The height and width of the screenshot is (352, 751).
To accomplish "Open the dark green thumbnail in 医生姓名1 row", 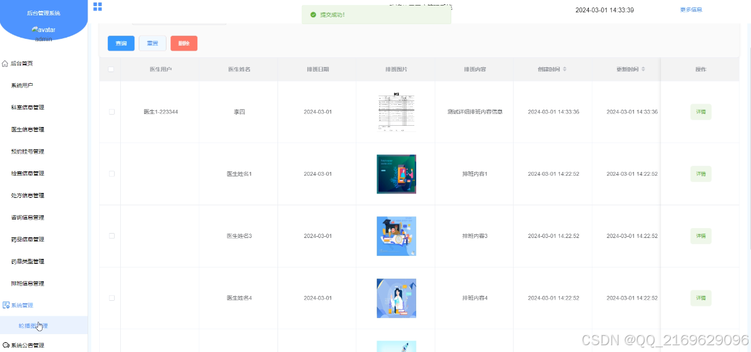I will pyautogui.click(x=396, y=174).
